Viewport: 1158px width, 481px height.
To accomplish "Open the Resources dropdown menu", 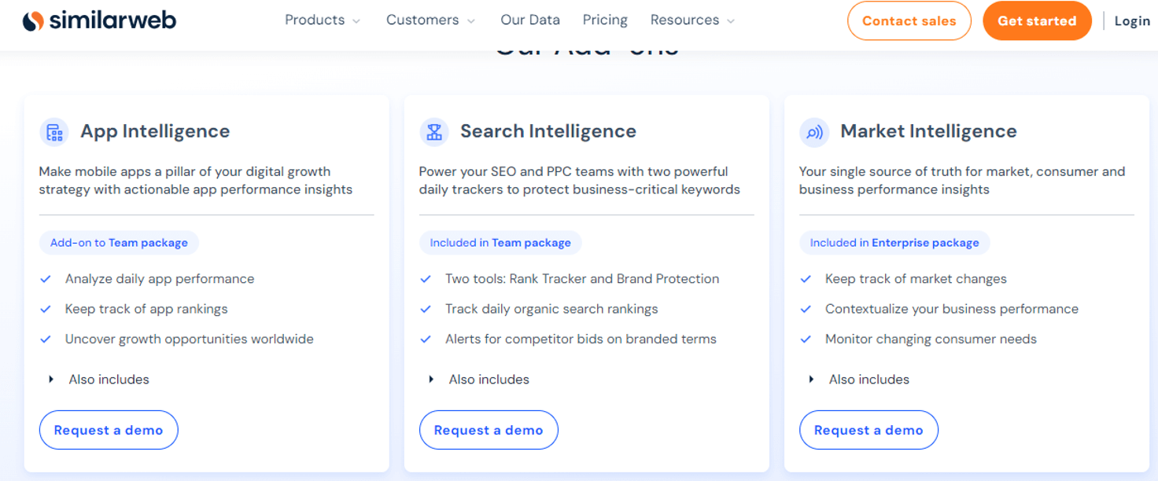I will pos(692,20).
